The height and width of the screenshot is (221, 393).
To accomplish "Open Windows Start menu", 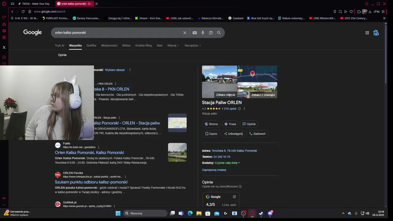I will click(x=118, y=213).
